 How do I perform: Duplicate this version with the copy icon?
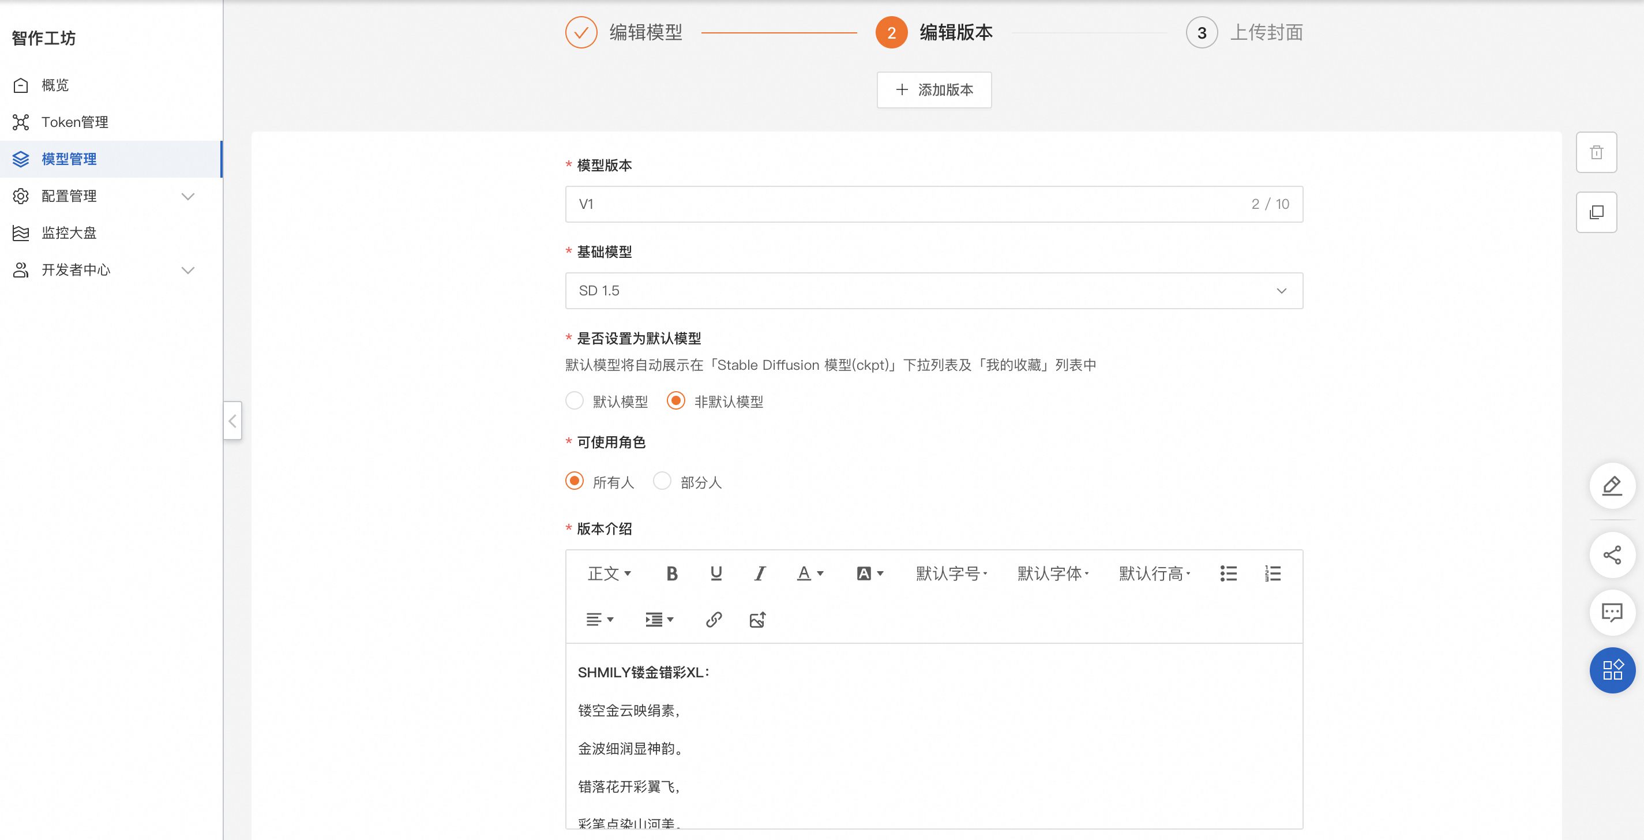[x=1596, y=212]
